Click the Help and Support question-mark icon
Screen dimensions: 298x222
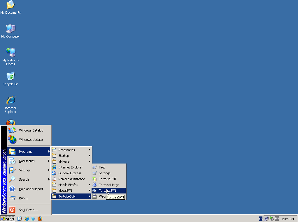pyautogui.click(x=12, y=189)
